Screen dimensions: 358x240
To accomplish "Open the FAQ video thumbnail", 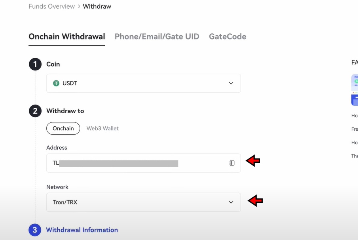I will (354, 89).
